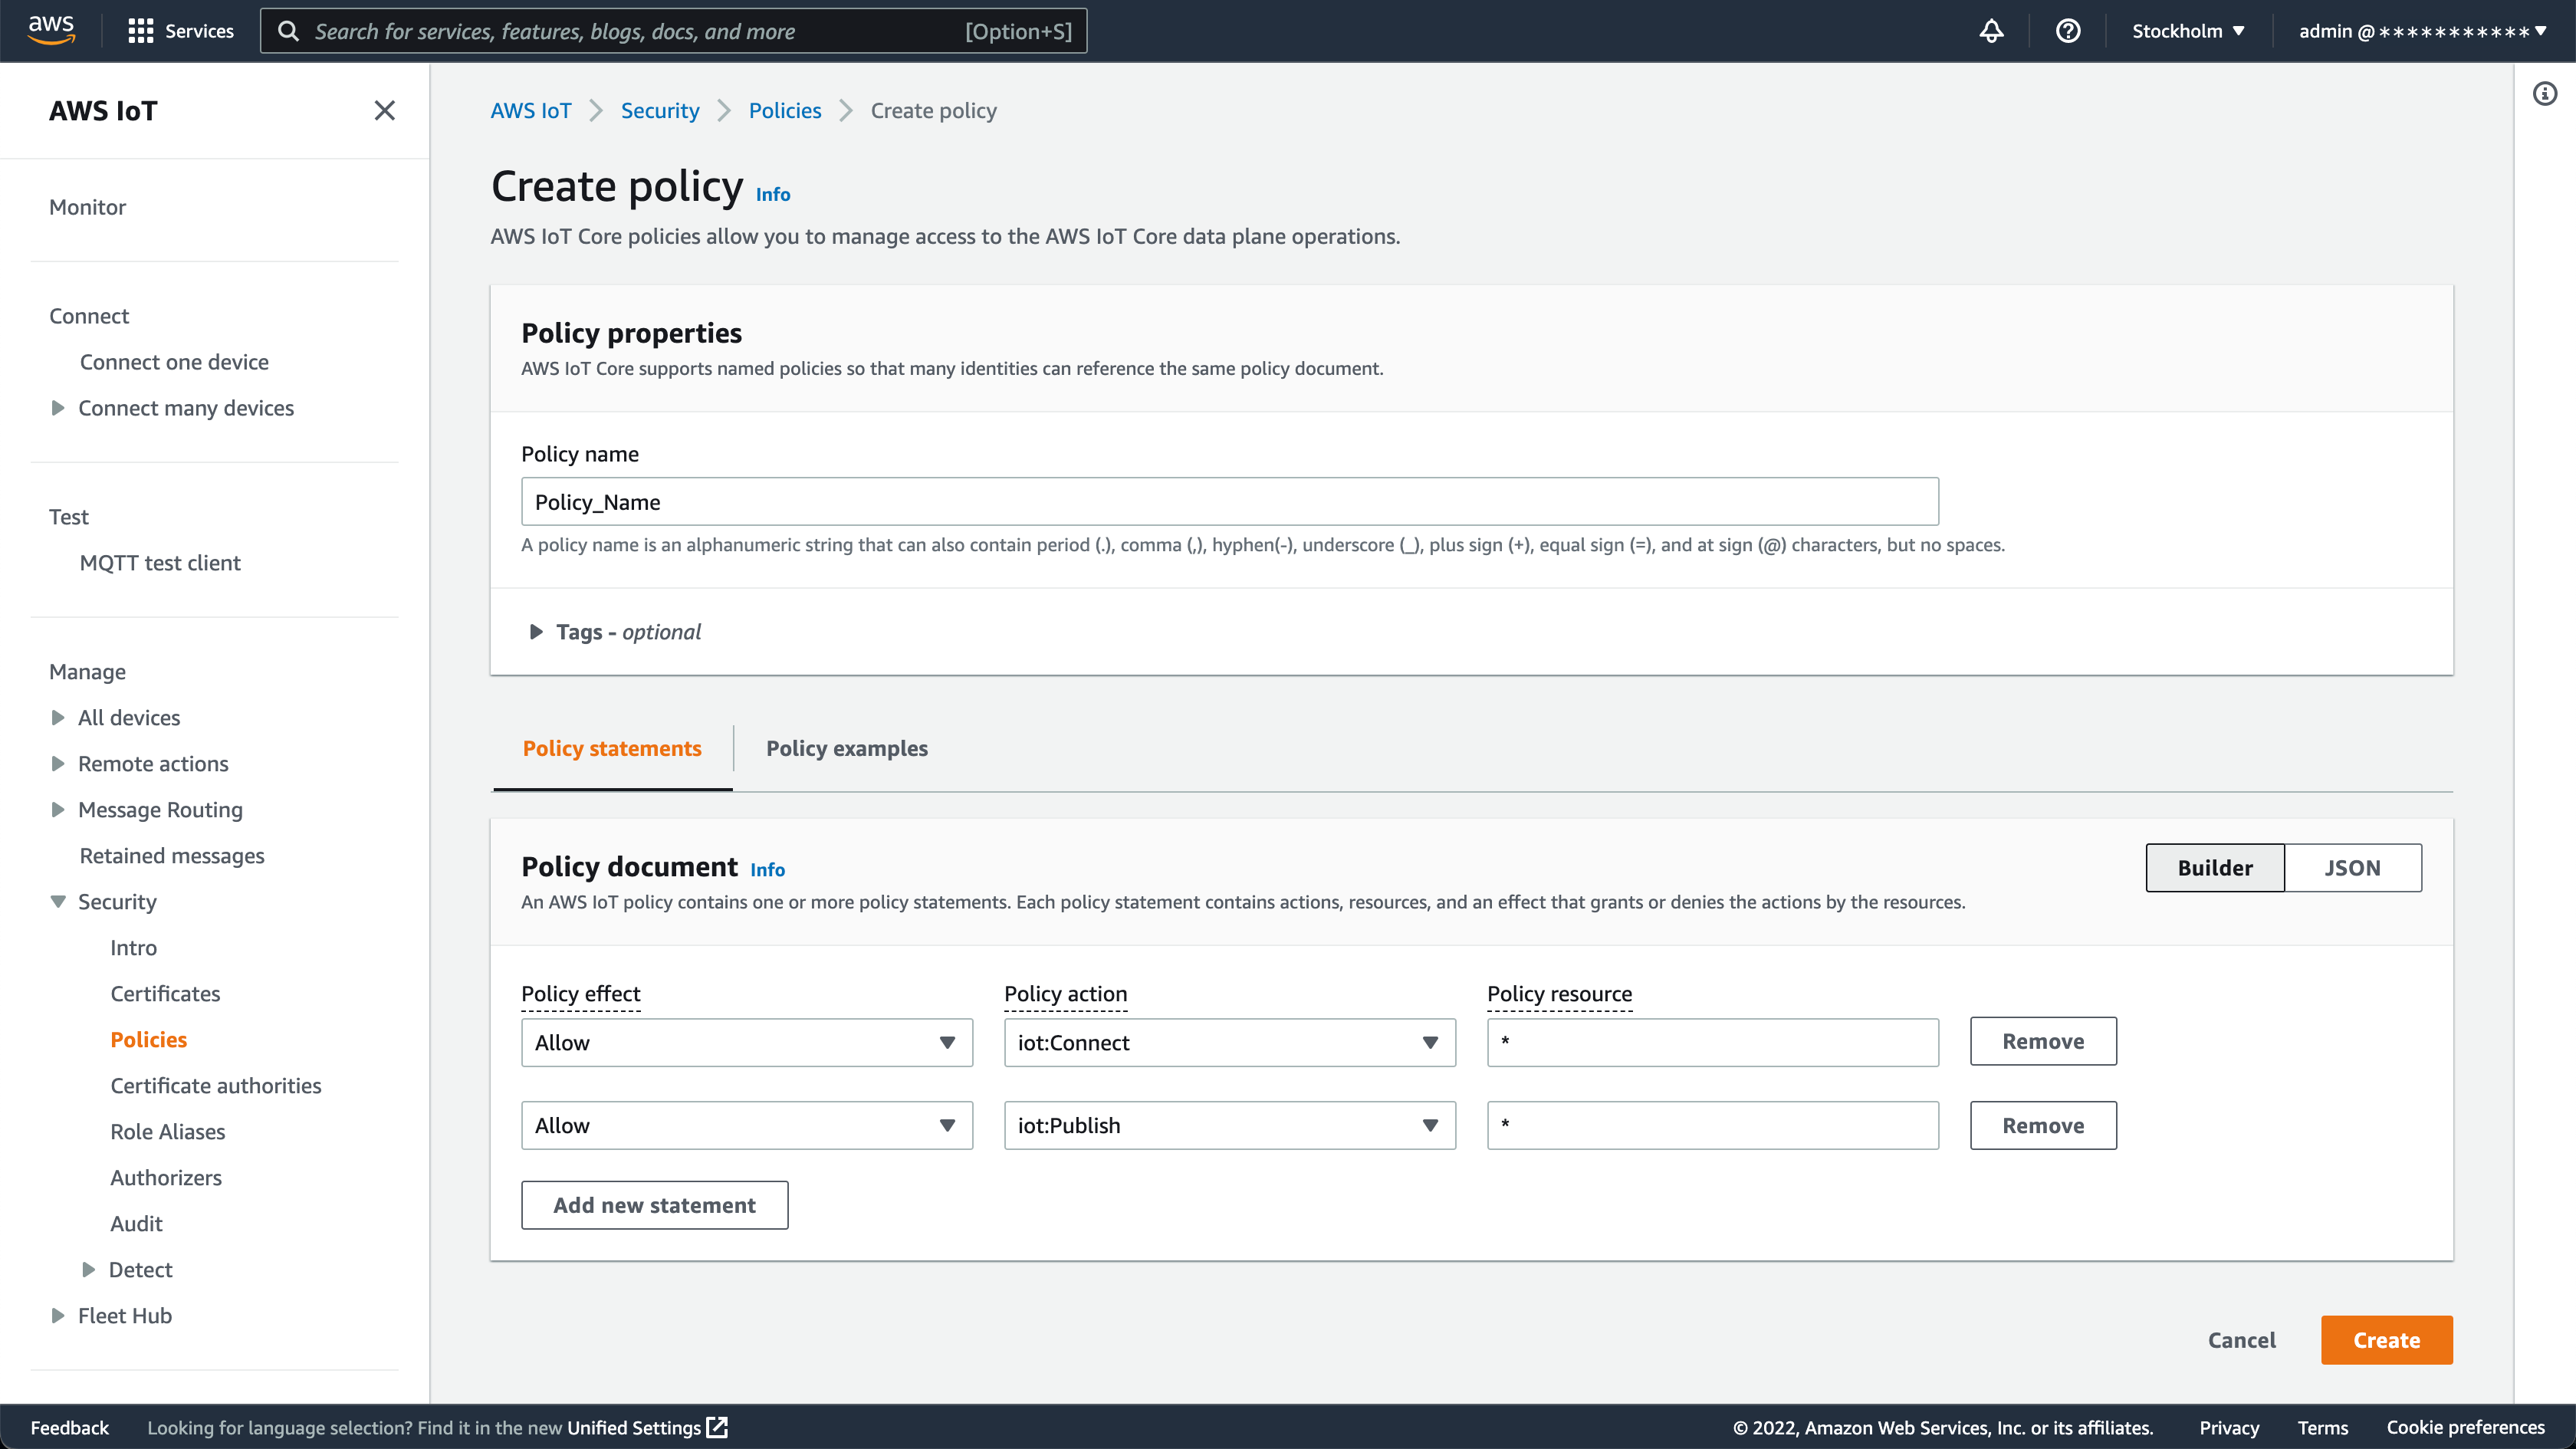The height and width of the screenshot is (1449, 2576).
Task: Switch to the Policy examples tab
Action: tap(846, 748)
